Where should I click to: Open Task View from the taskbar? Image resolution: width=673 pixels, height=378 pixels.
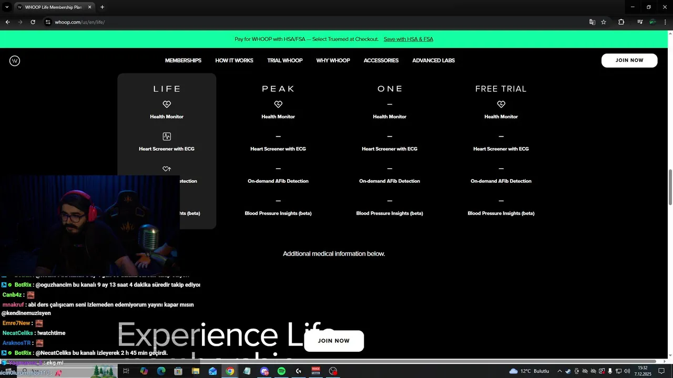126,371
